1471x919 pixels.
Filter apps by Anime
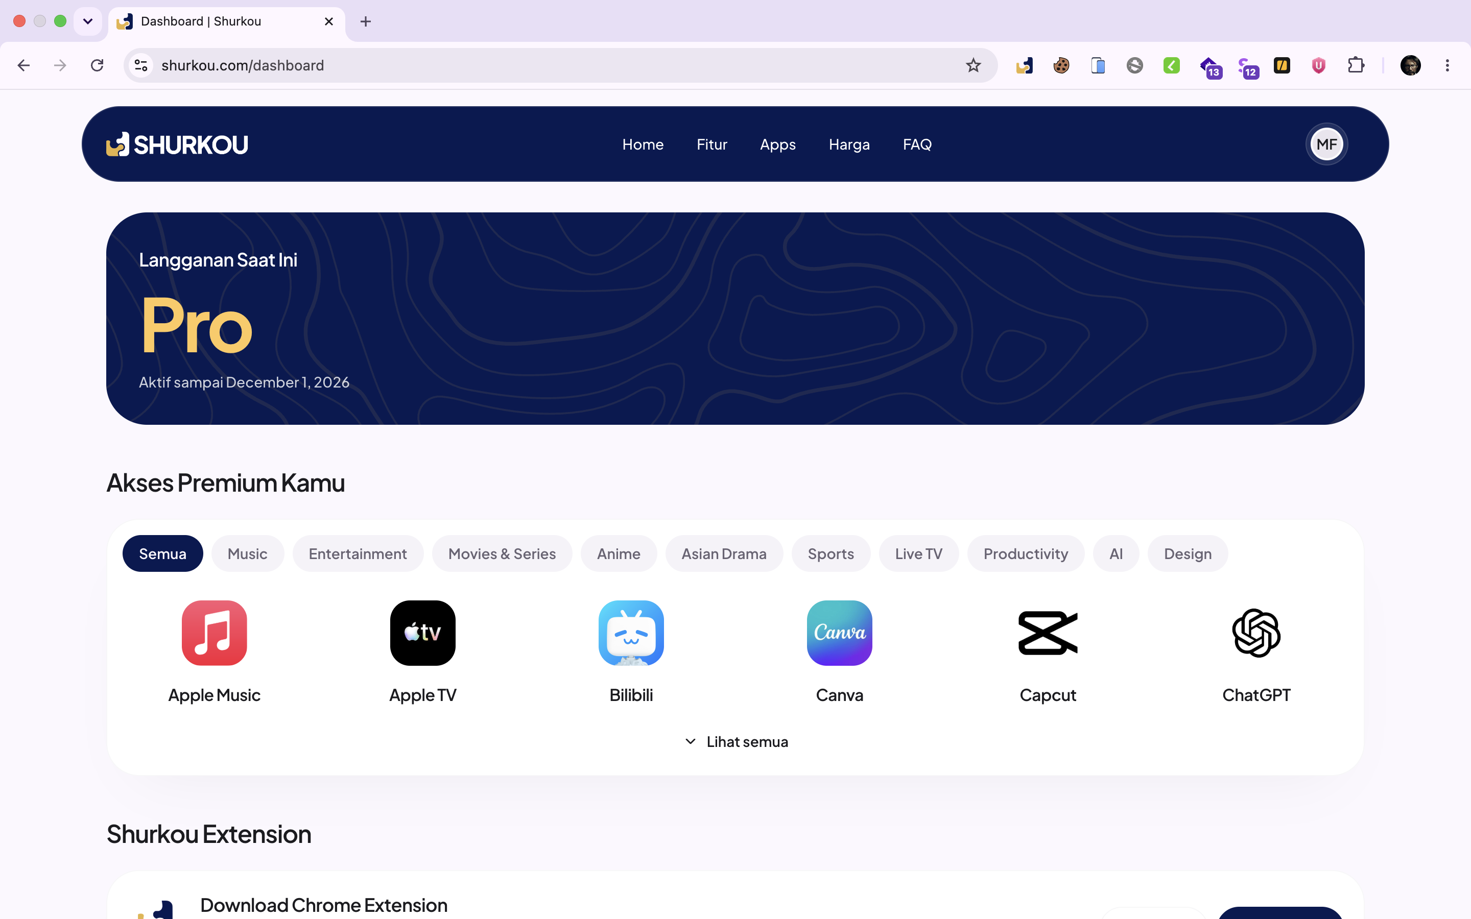tap(618, 554)
